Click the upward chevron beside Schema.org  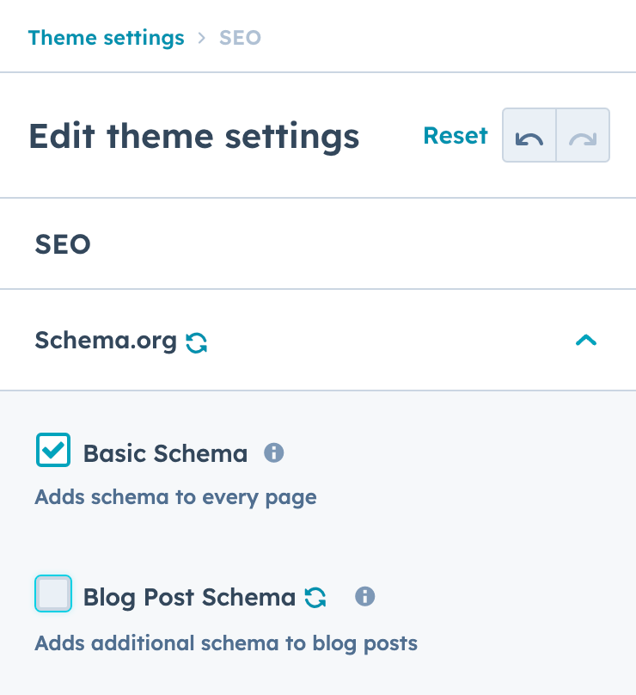click(586, 340)
